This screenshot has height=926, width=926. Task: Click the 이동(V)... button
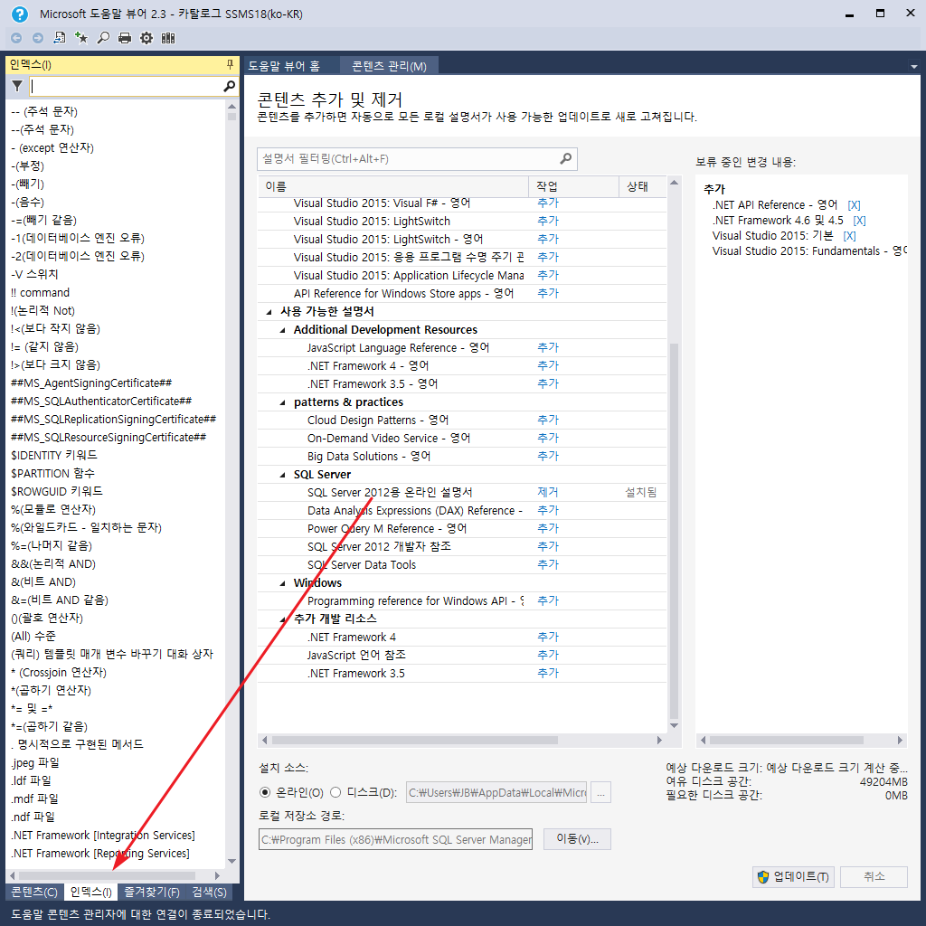577,839
